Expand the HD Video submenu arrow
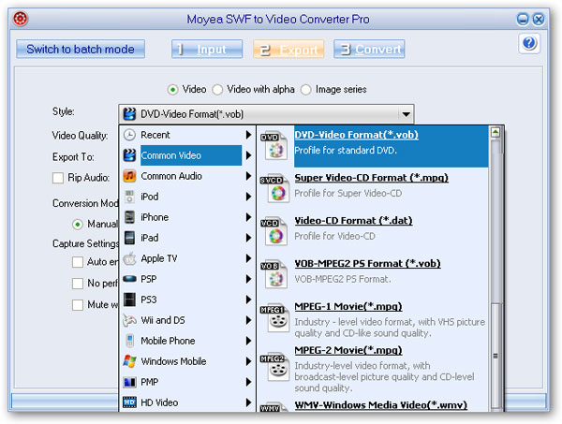 (248, 402)
